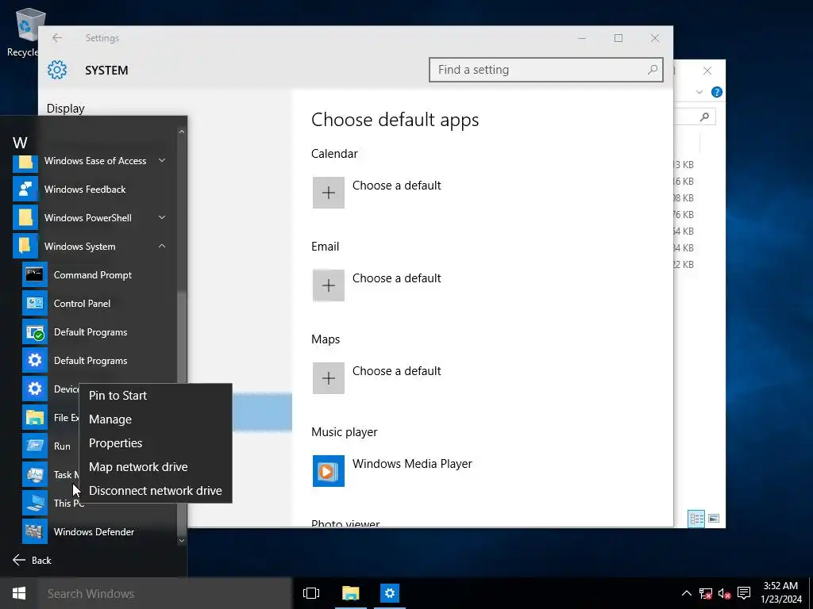Screen dimensions: 813x609
Task: Click Windows PowerShell folder icon
Action: [x=25, y=217]
